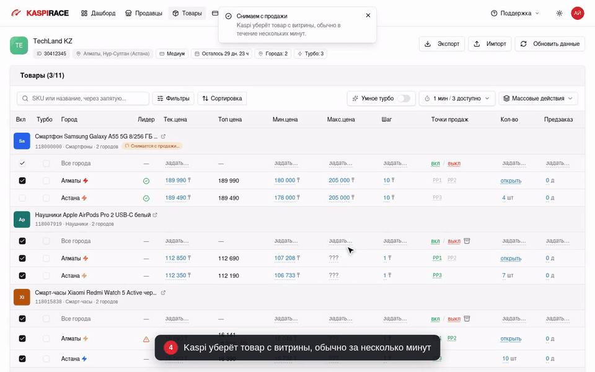Uncheck Вкл checkbox for Samsung Алматы
595x372 pixels.
coord(22,180)
